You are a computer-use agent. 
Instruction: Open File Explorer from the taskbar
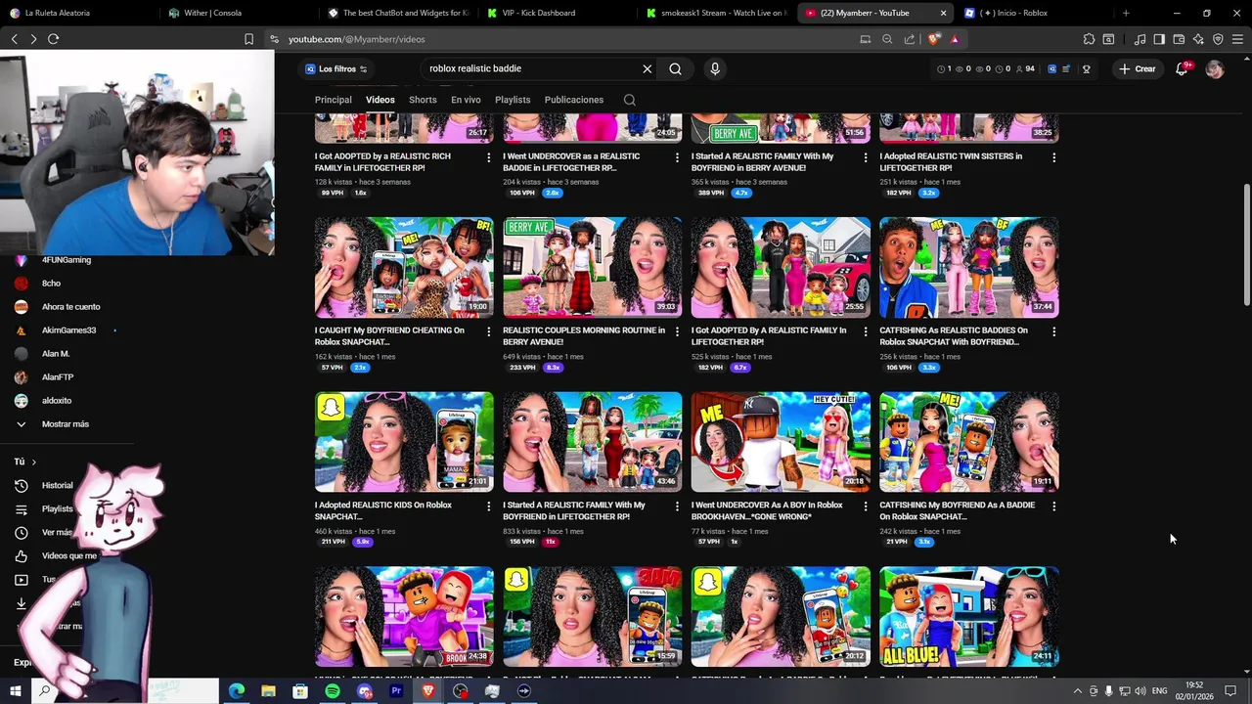tap(268, 691)
